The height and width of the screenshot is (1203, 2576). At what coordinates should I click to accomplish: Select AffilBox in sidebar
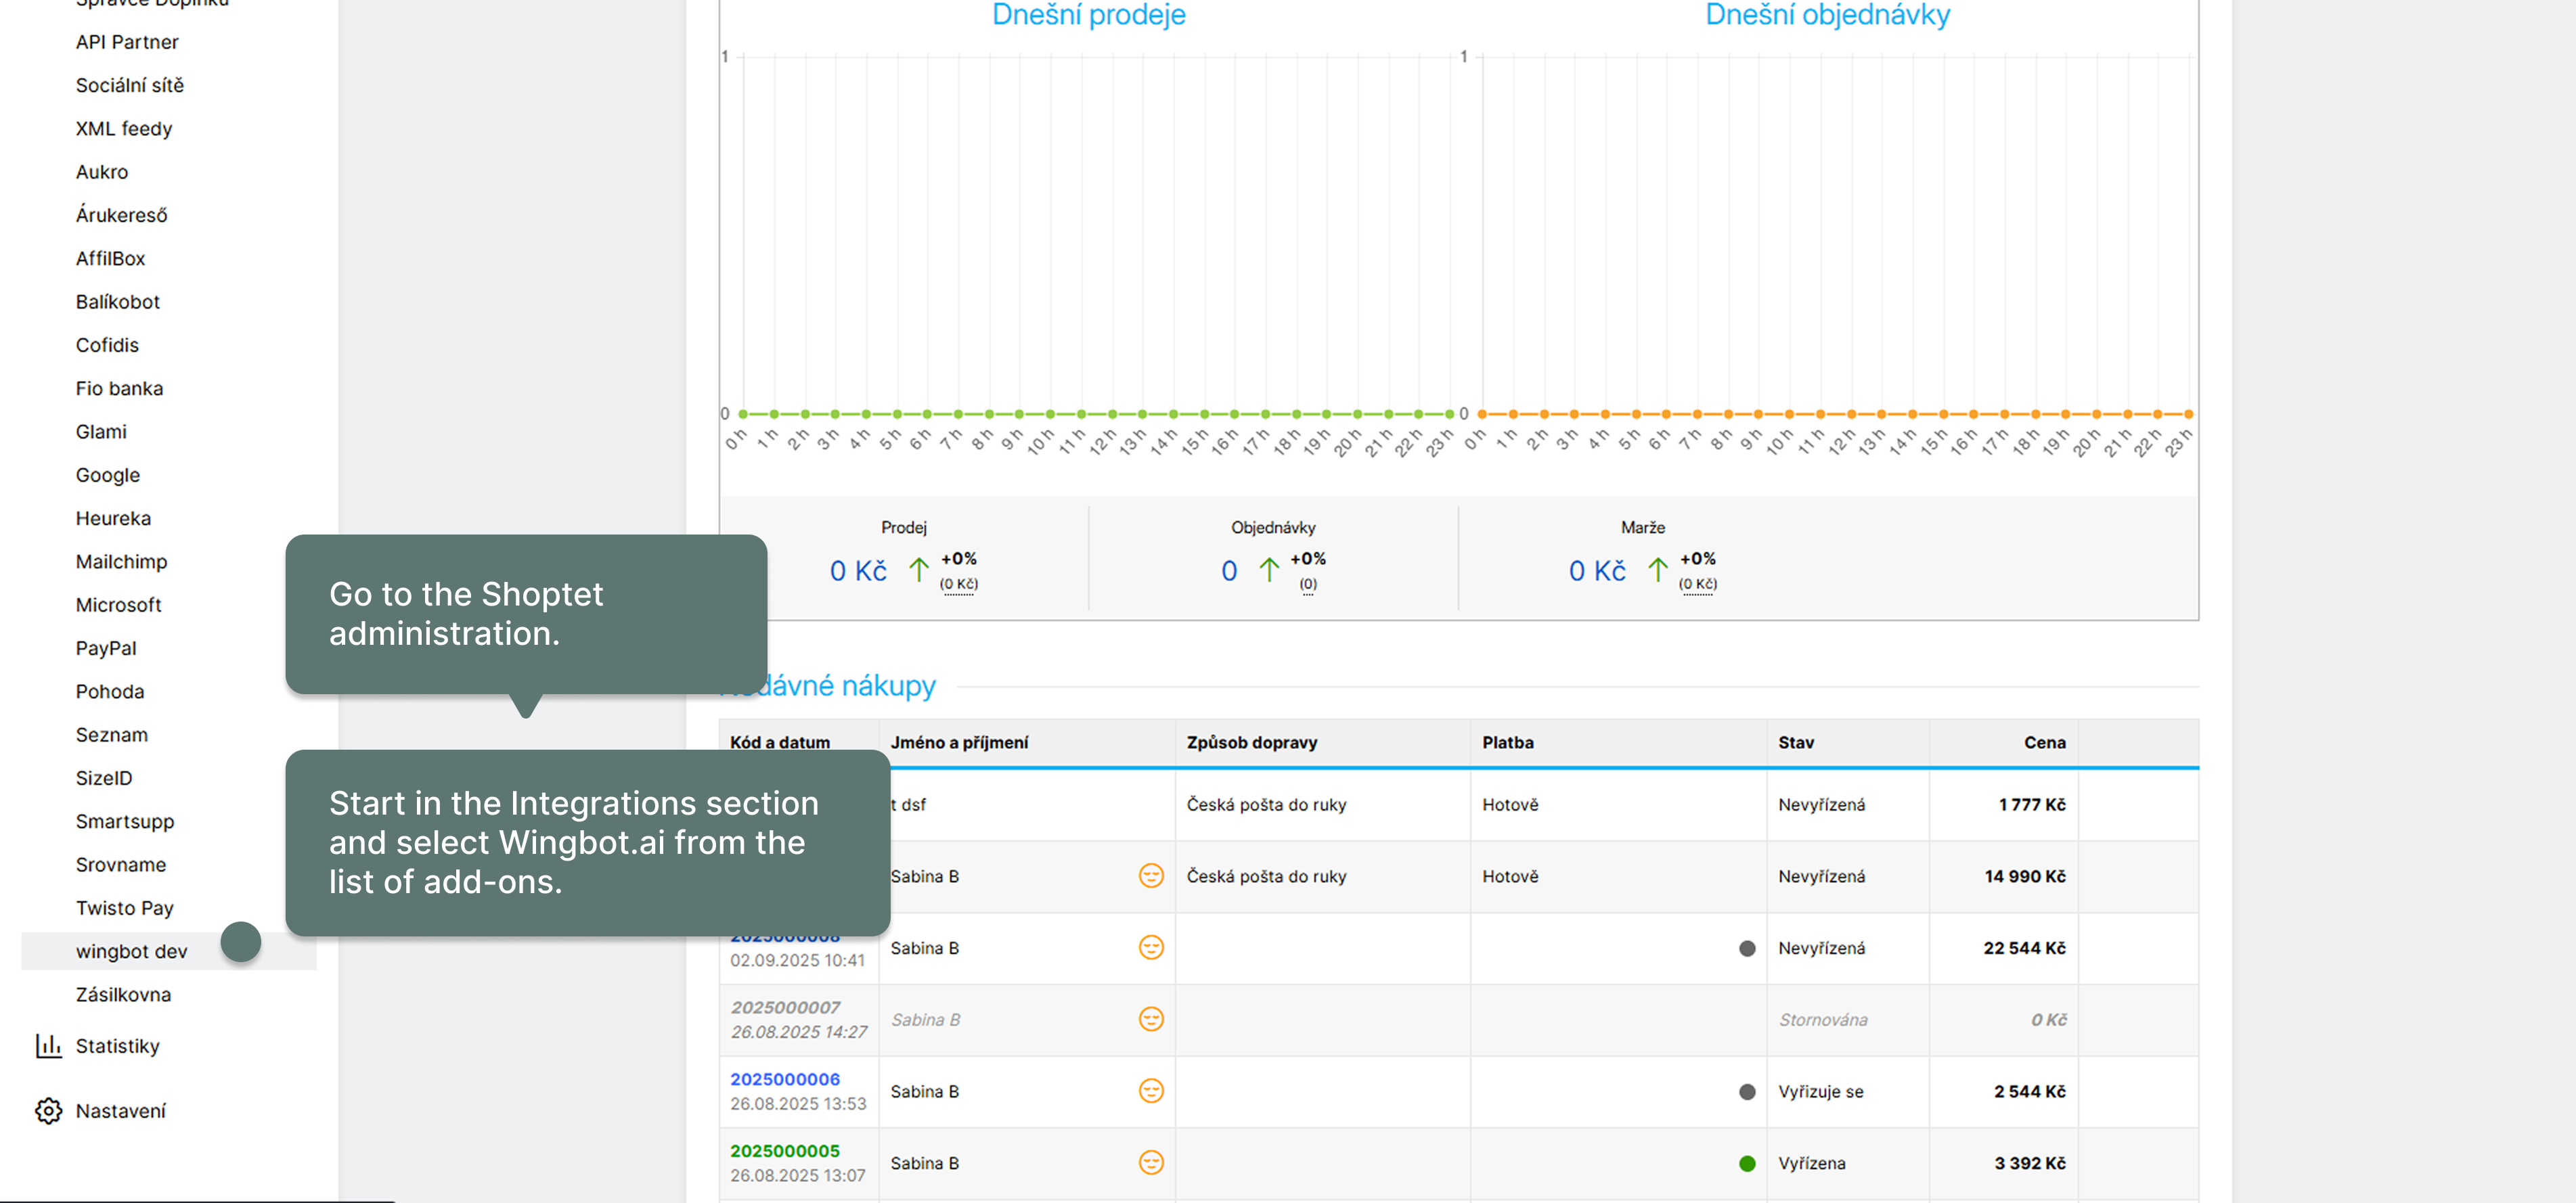point(110,258)
